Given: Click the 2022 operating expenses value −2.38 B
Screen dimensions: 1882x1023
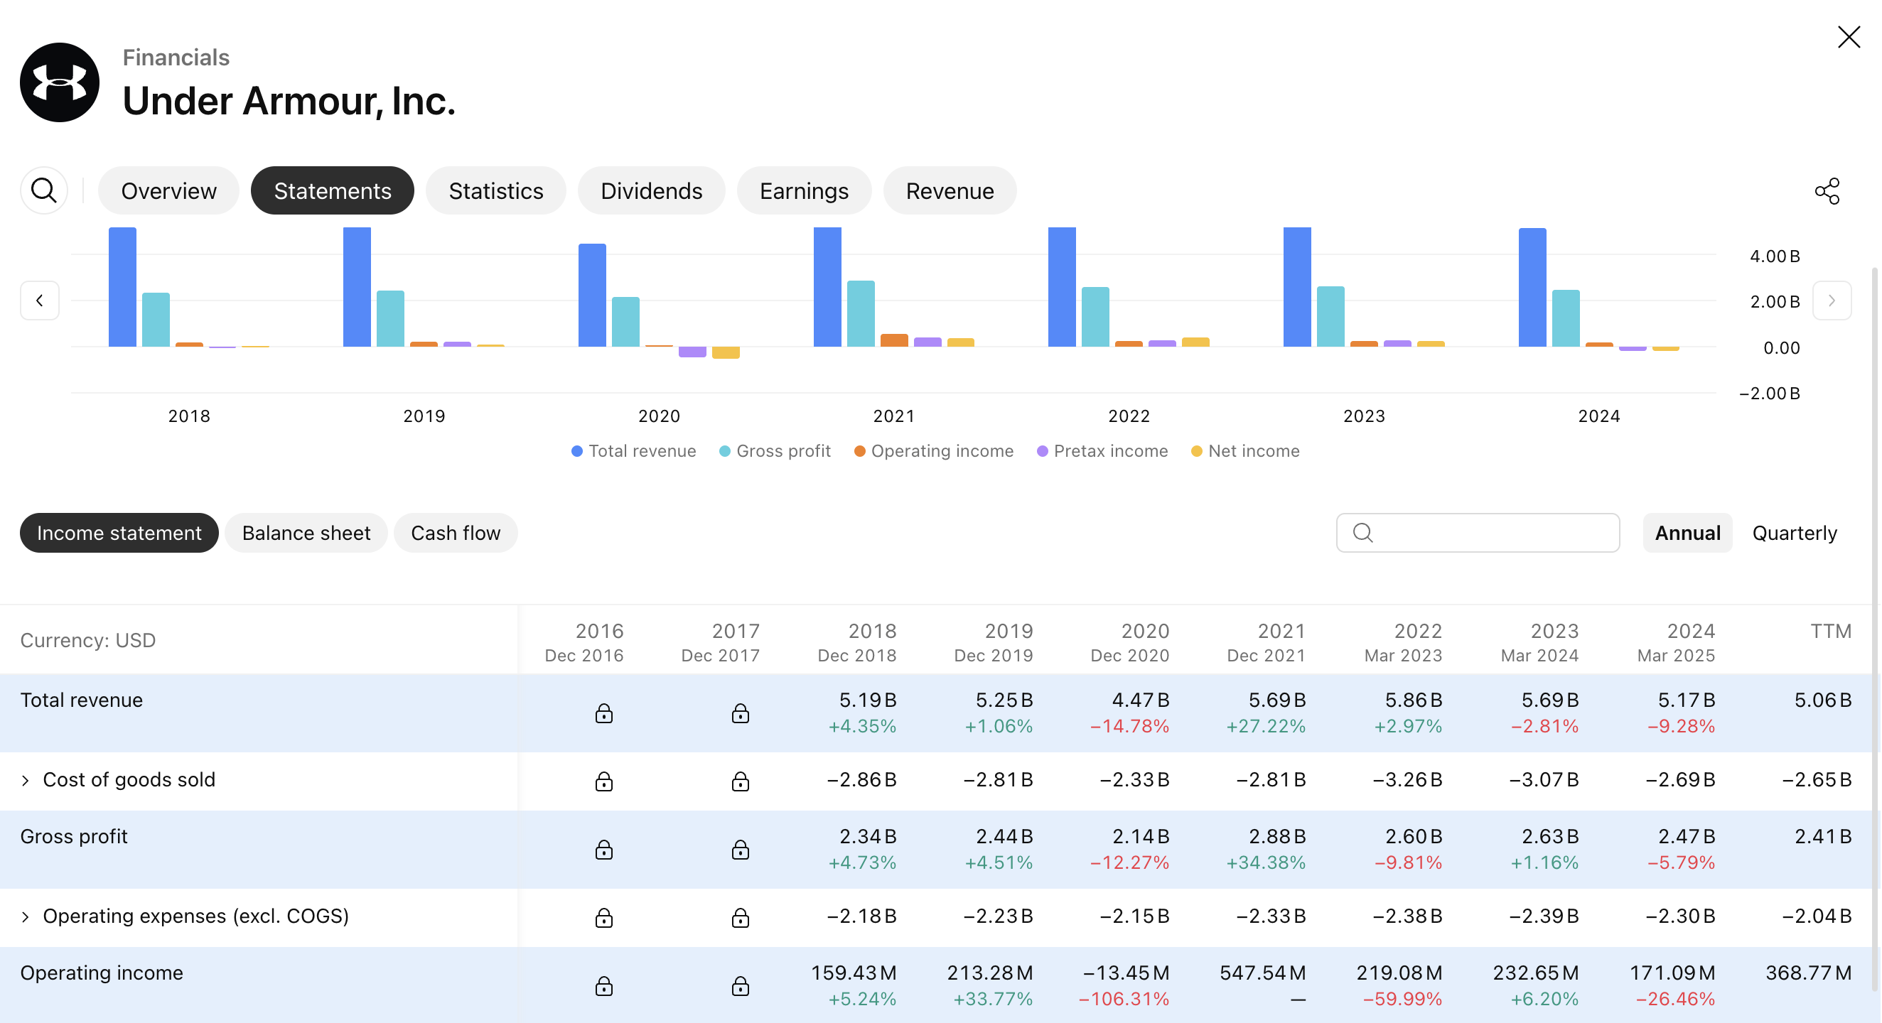Looking at the screenshot, I should [1408, 916].
